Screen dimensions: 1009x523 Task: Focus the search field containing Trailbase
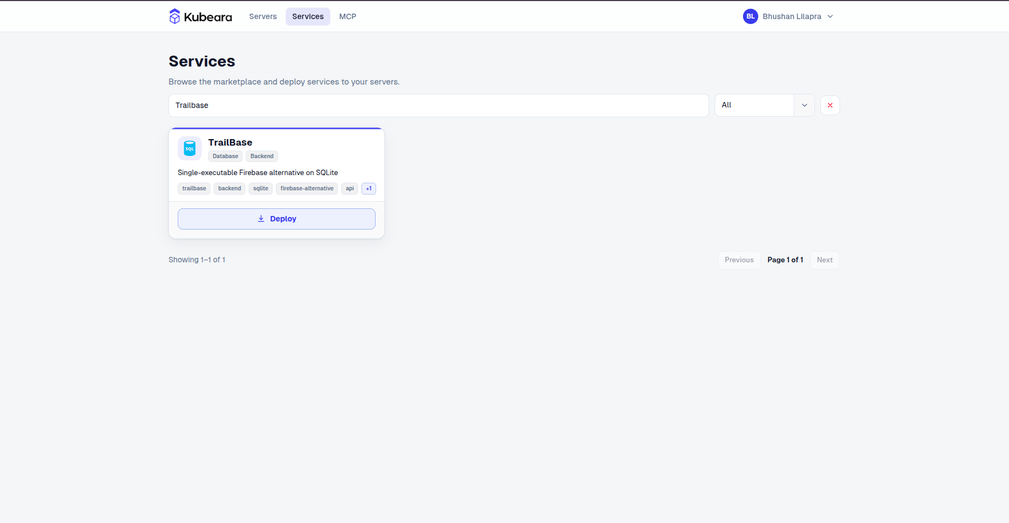(x=439, y=105)
